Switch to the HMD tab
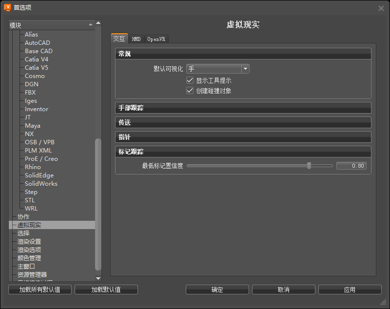This screenshot has height=309, width=390. [x=136, y=39]
